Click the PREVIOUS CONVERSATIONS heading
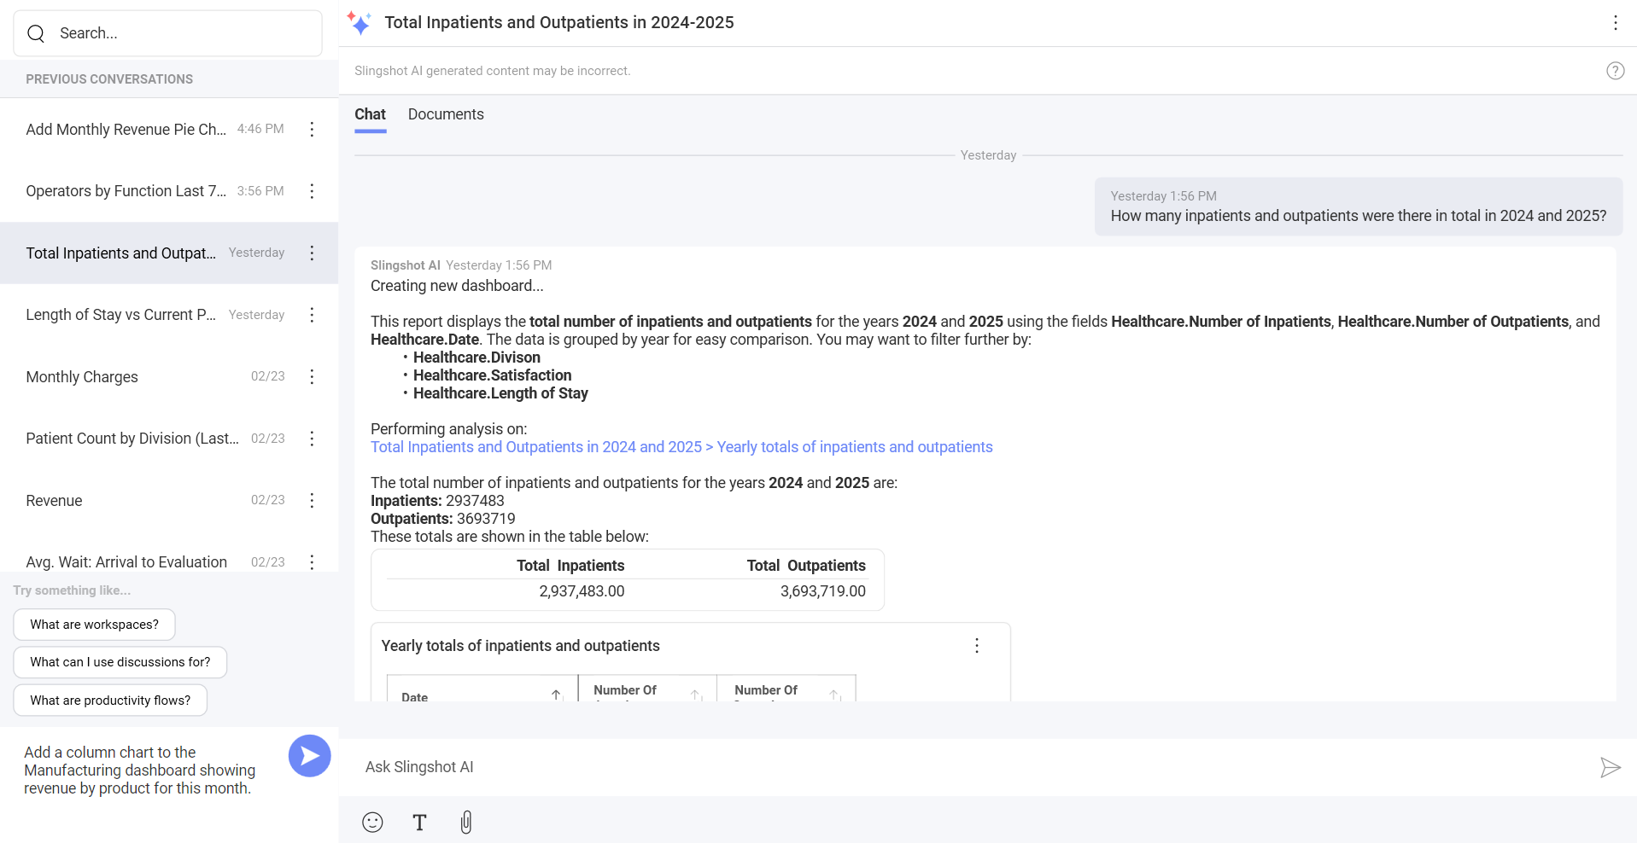This screenshot has height=843, width=1637. point(109,79)
